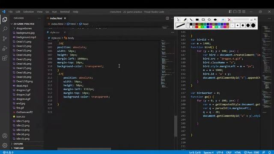The width and height of the screenshot is (274, 154).
Task: Open the Explorer view in activity bar
Action: 5,19
